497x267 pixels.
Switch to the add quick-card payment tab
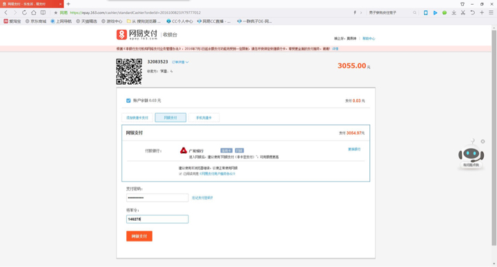(x=137, y=117)
